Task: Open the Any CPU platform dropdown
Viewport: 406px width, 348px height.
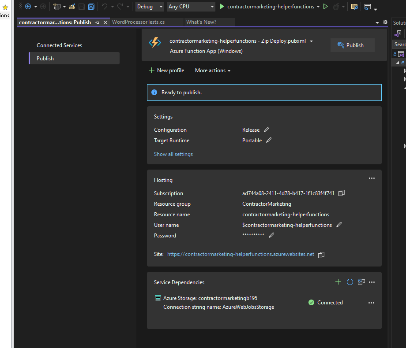Action: pos(191,7)
